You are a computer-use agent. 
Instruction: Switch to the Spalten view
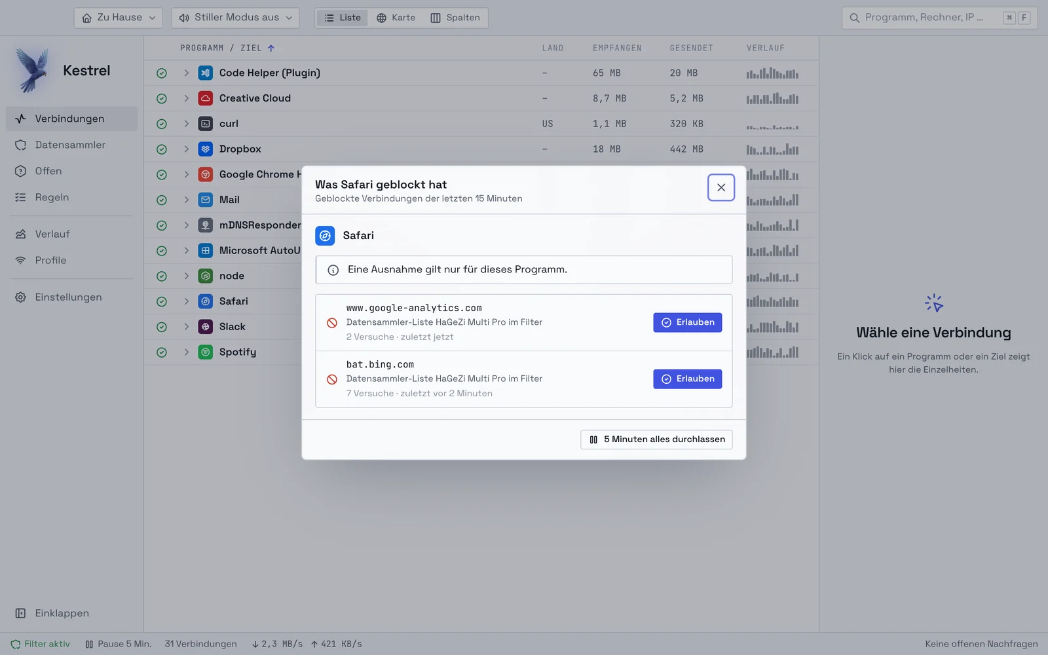pyautogui.click(x=455, y=18)
